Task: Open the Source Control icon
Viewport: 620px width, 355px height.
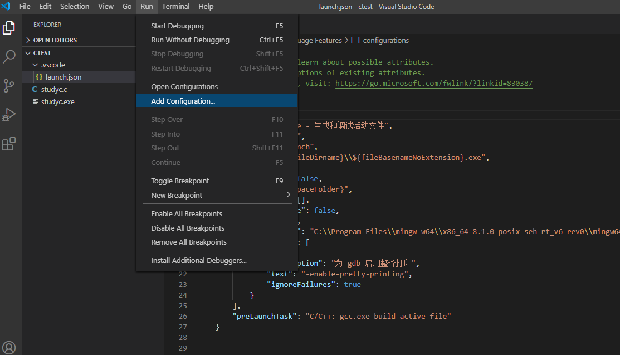Action: tap(9, 86)
